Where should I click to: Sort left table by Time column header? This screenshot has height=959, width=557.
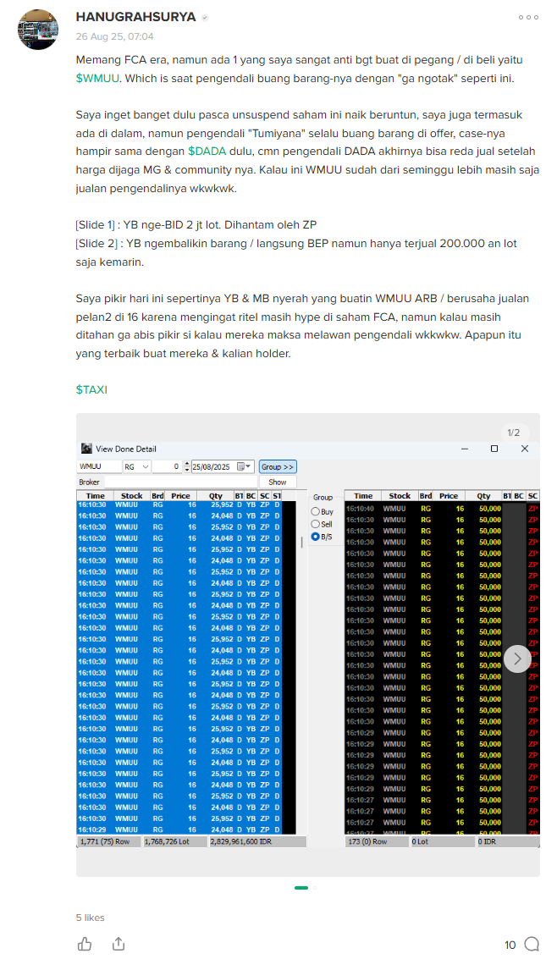click(x=96, y=496)
